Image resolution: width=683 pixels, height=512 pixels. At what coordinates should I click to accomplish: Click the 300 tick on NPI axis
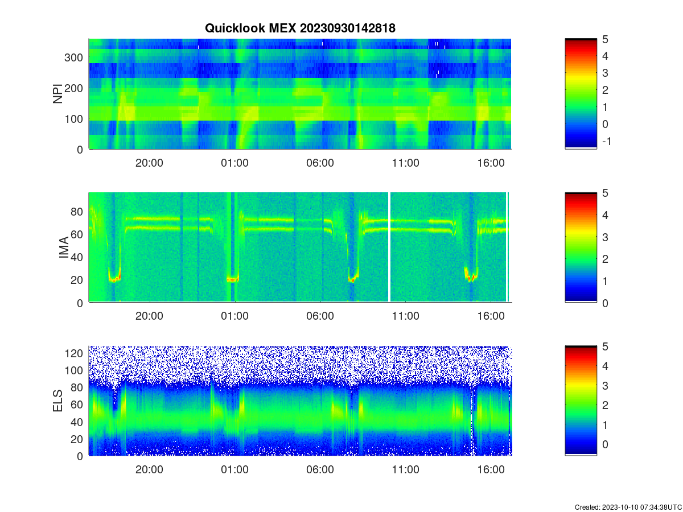tap(75, 57)
